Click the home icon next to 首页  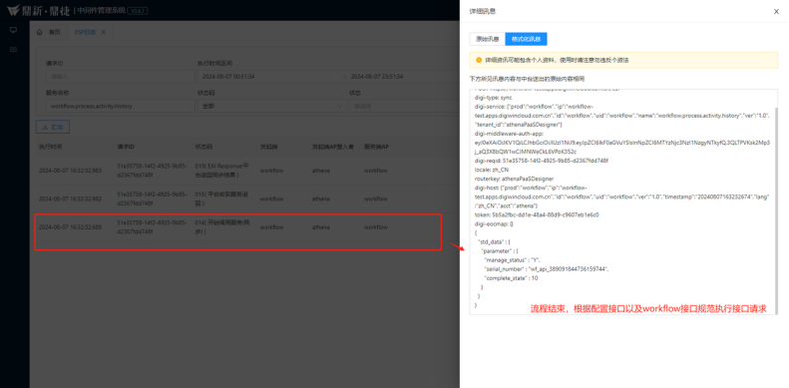click(x=40, y=32)
